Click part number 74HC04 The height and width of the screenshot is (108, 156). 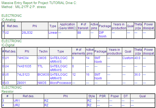tap(22, 58)
